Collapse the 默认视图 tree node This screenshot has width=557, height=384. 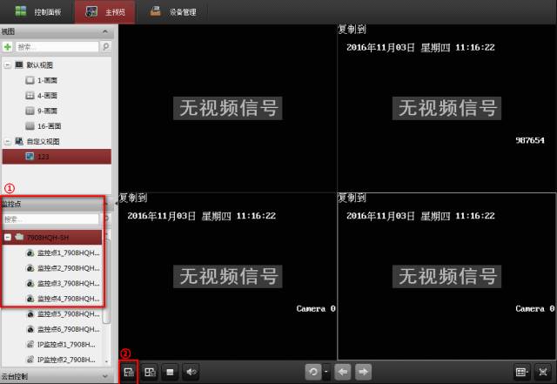[8, 65]
